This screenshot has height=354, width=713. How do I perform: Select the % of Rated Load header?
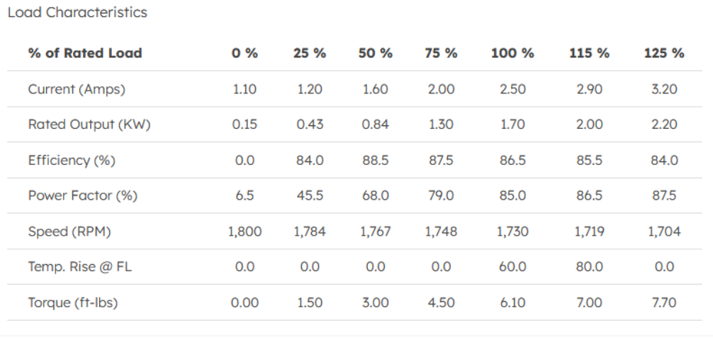85,53
